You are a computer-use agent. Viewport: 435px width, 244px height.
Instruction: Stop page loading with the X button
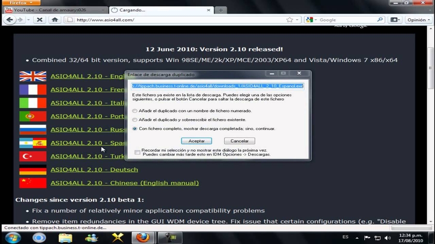[x=40, y=20]
